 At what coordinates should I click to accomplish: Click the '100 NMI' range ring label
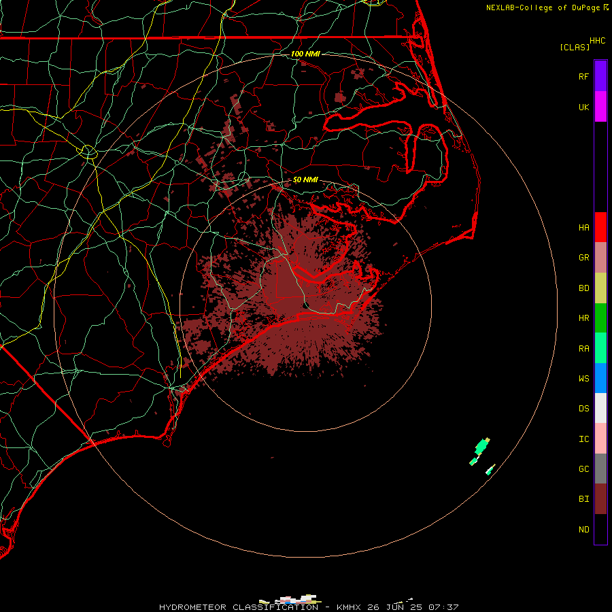[x=305, y=54]
